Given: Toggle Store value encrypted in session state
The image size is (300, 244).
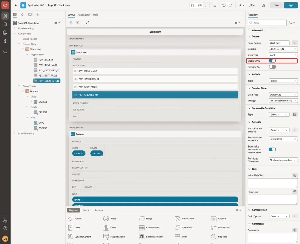Looking at the screenshot, I should click(272, 149).
